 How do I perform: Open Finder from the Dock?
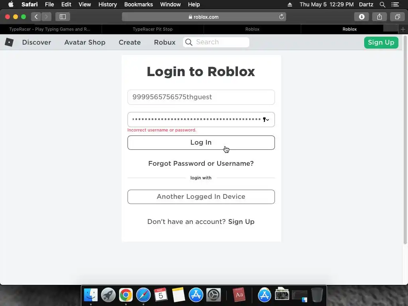coord(90,295)
